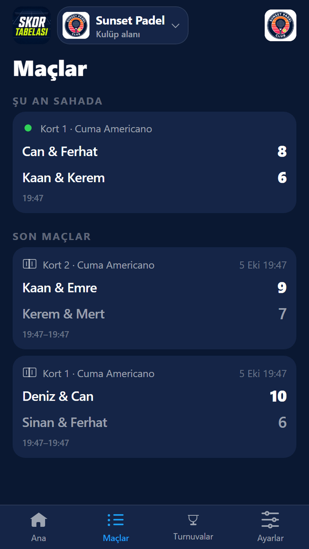The image size is (309, 549).
Task: Select the Kerem & Mert team row
Action: tap(154, 314)
